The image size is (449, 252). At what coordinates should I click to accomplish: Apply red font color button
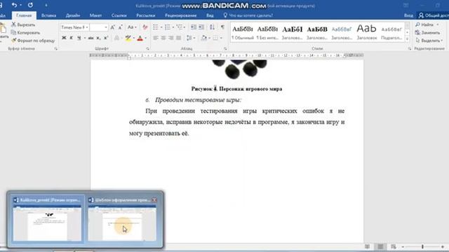pos(140,38)
